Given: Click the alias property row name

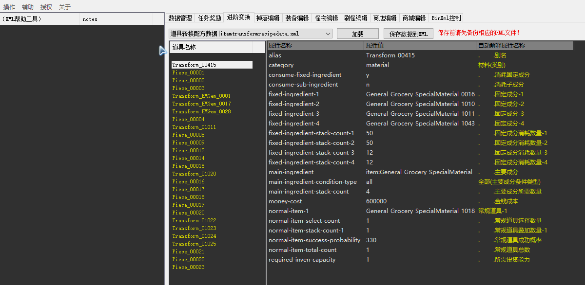Looking at the screenshot, I should 275,55.
